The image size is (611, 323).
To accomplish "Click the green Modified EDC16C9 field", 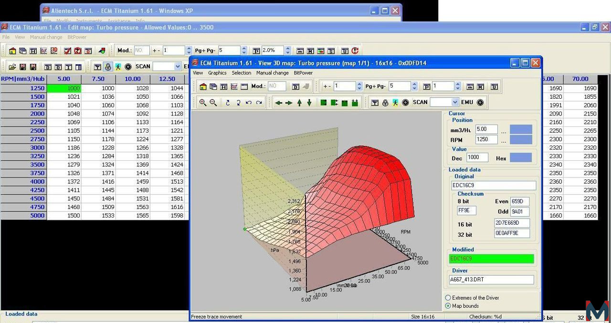I will pos(492,259).
